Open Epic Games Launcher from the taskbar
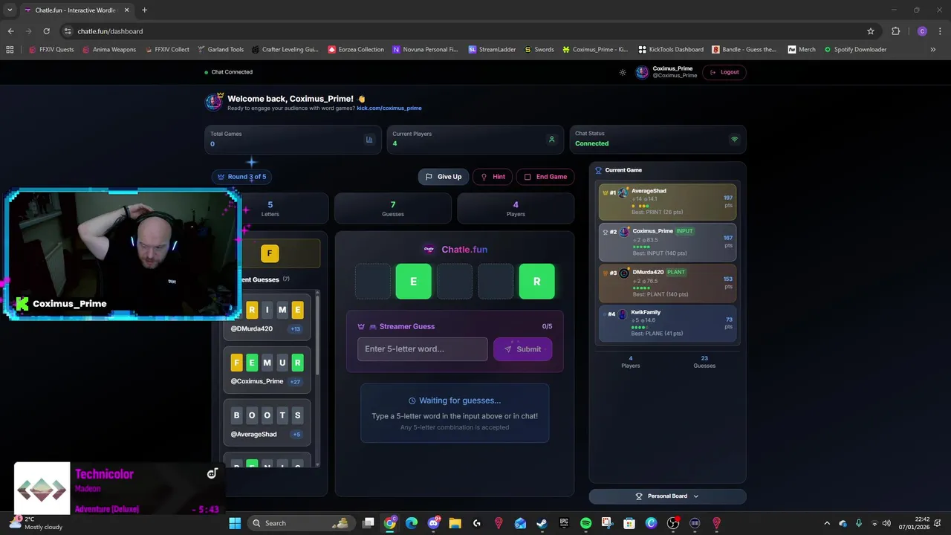The height and width of the screenshot is (535, 951). coord(564,523)
